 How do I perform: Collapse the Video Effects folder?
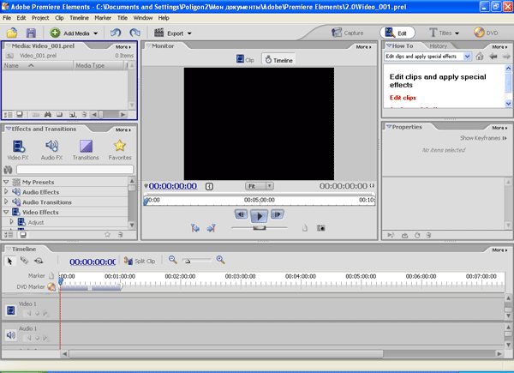[6, 212]
